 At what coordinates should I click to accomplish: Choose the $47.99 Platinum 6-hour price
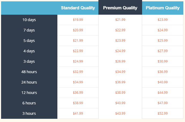pos(163,103)
